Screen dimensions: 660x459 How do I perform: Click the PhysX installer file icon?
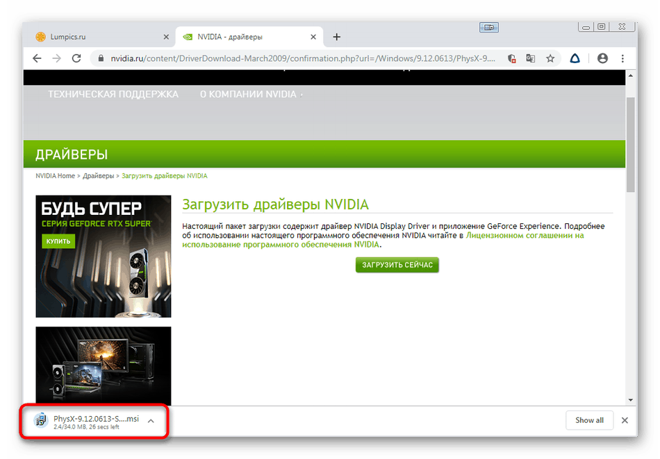pyautogui.click(x=41, y=420)
